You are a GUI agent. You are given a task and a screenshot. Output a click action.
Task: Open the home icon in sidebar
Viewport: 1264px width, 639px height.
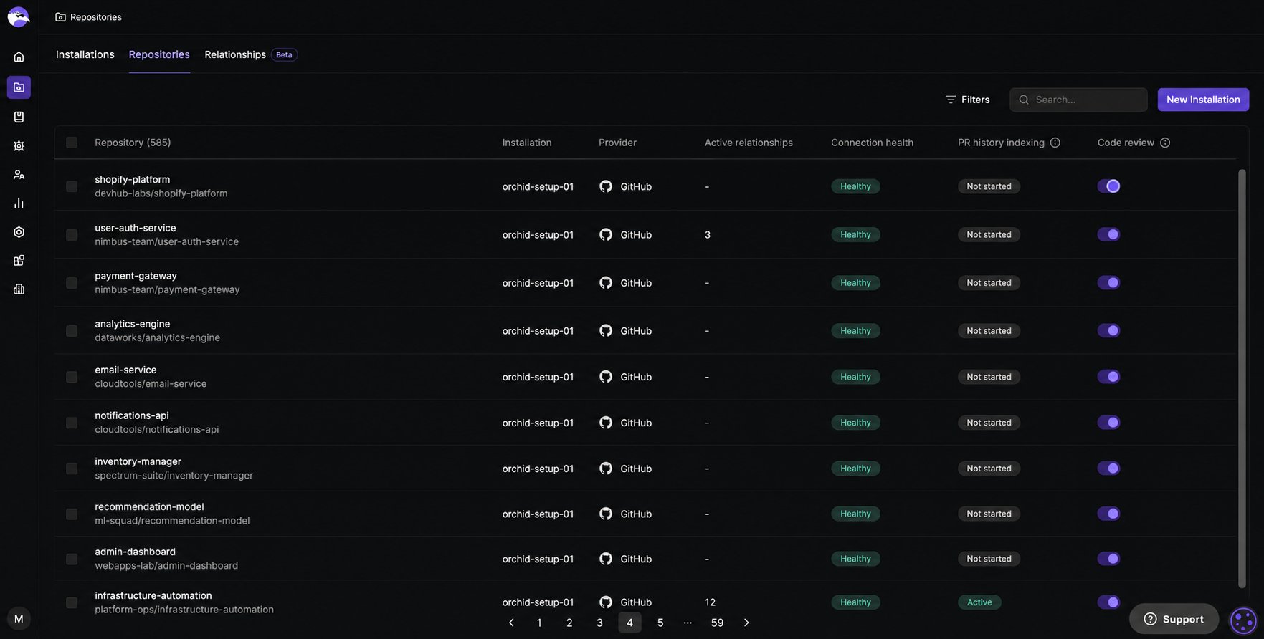point(19,57)
